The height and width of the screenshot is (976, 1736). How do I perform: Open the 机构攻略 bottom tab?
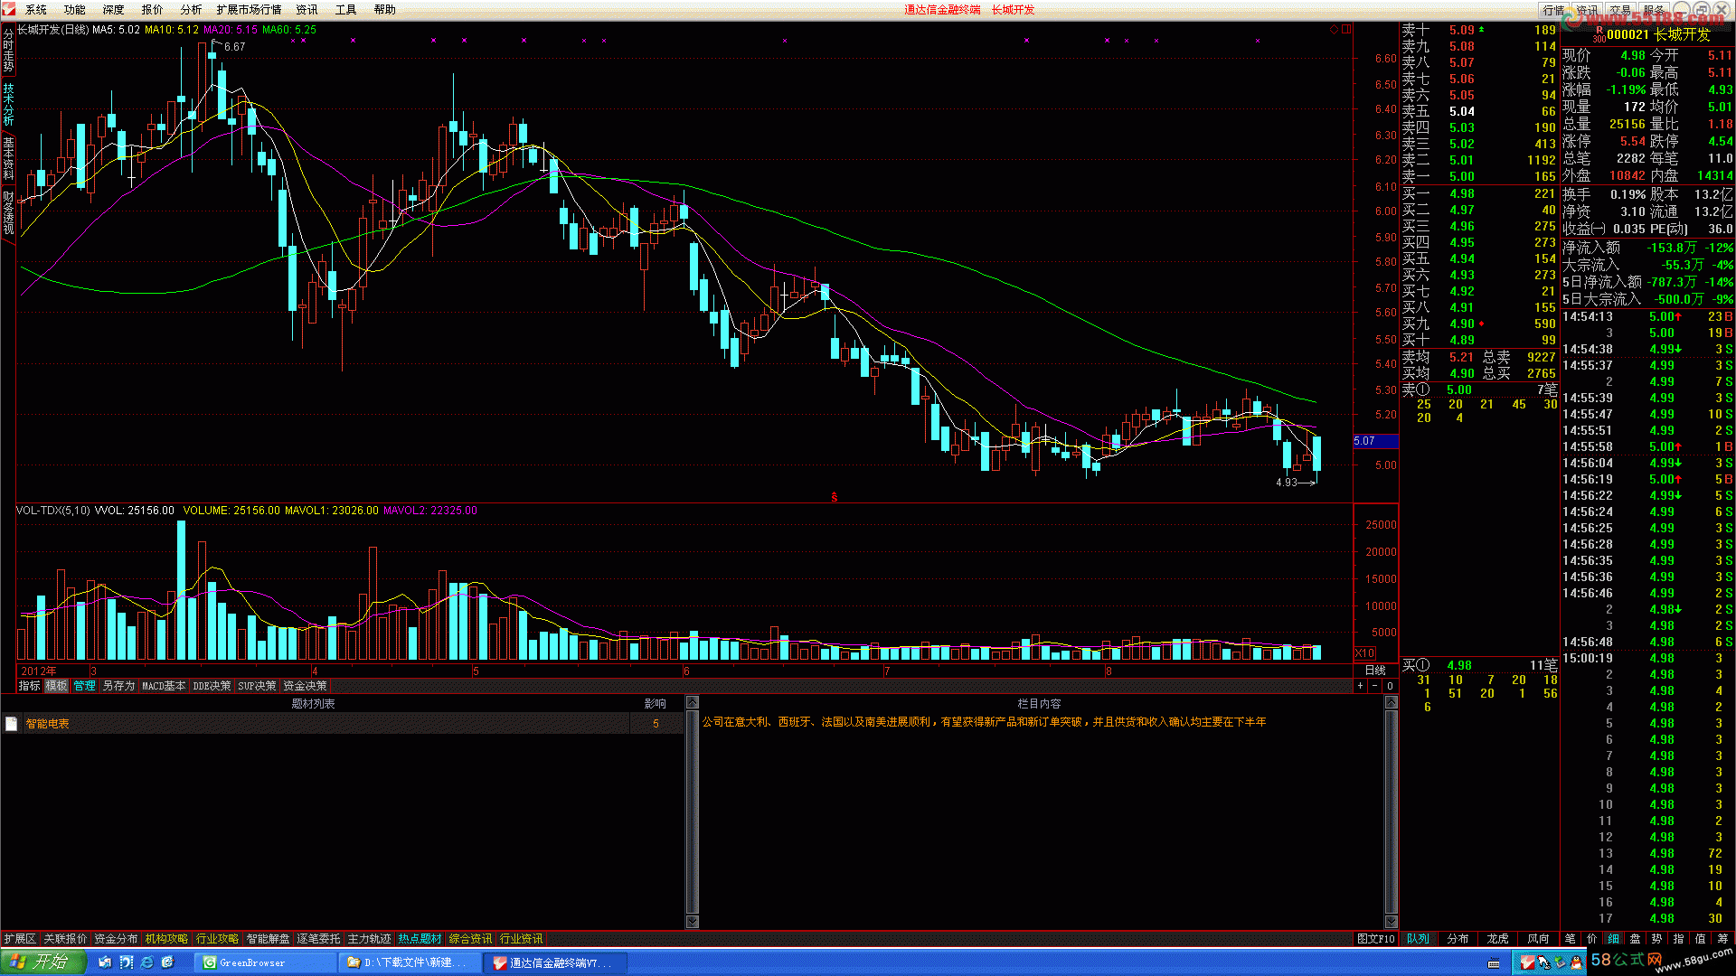[x=166, y=939]
